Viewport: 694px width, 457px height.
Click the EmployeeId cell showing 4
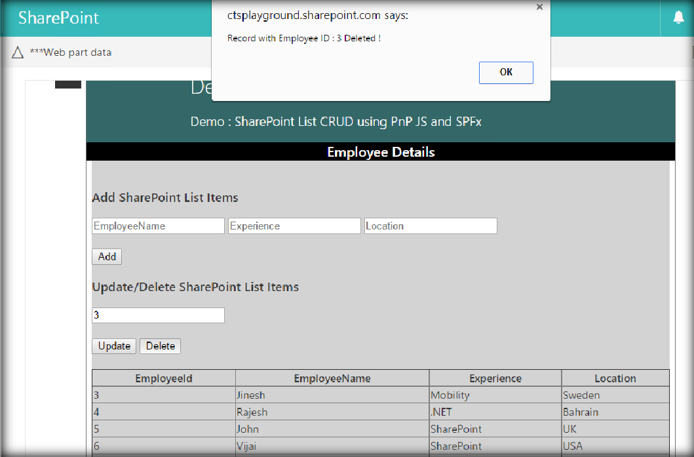164,412
